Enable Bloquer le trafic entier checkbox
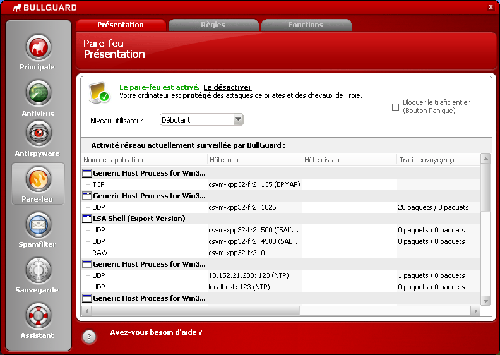The height and width of the screenshot is (355, 500). (395, 107)
